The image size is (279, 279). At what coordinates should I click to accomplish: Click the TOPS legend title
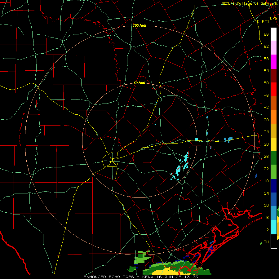(x=272, y=18)
